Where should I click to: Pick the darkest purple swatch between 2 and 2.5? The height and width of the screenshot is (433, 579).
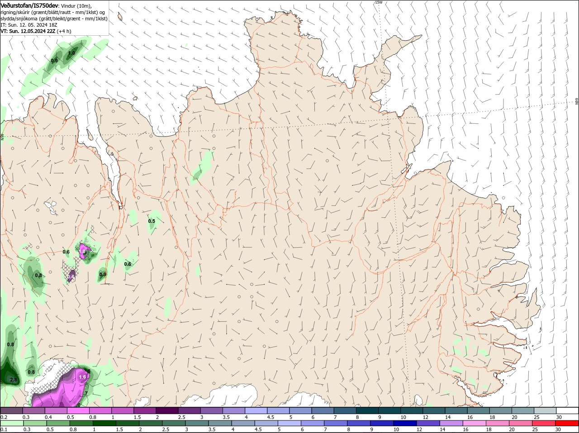(x=167, y=410)
